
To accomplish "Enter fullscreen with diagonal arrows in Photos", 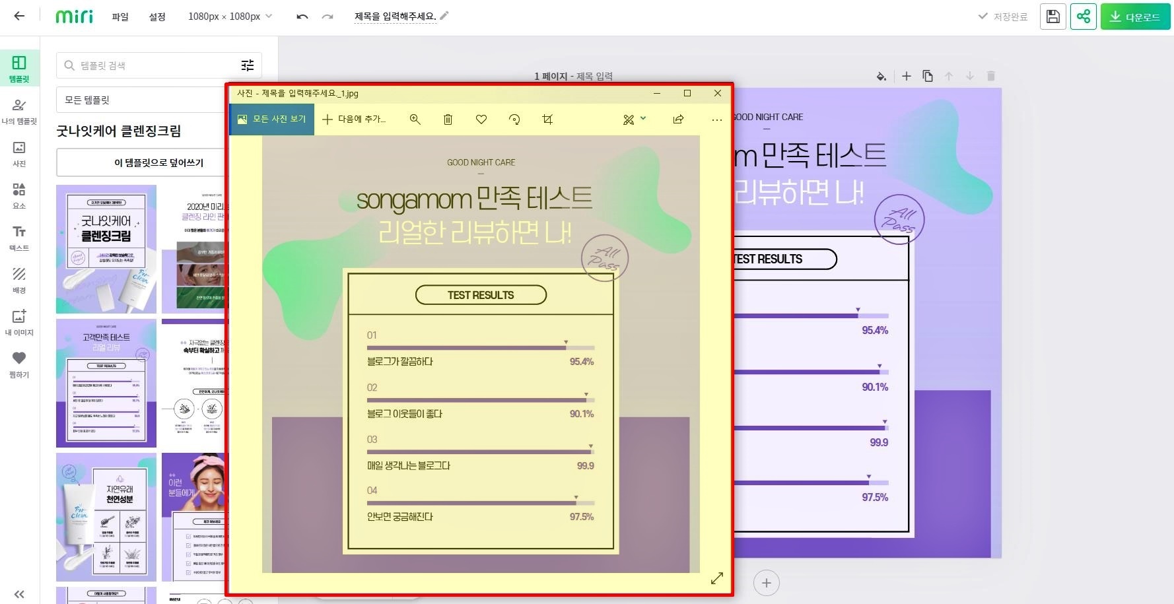I will tap(717, 578).
